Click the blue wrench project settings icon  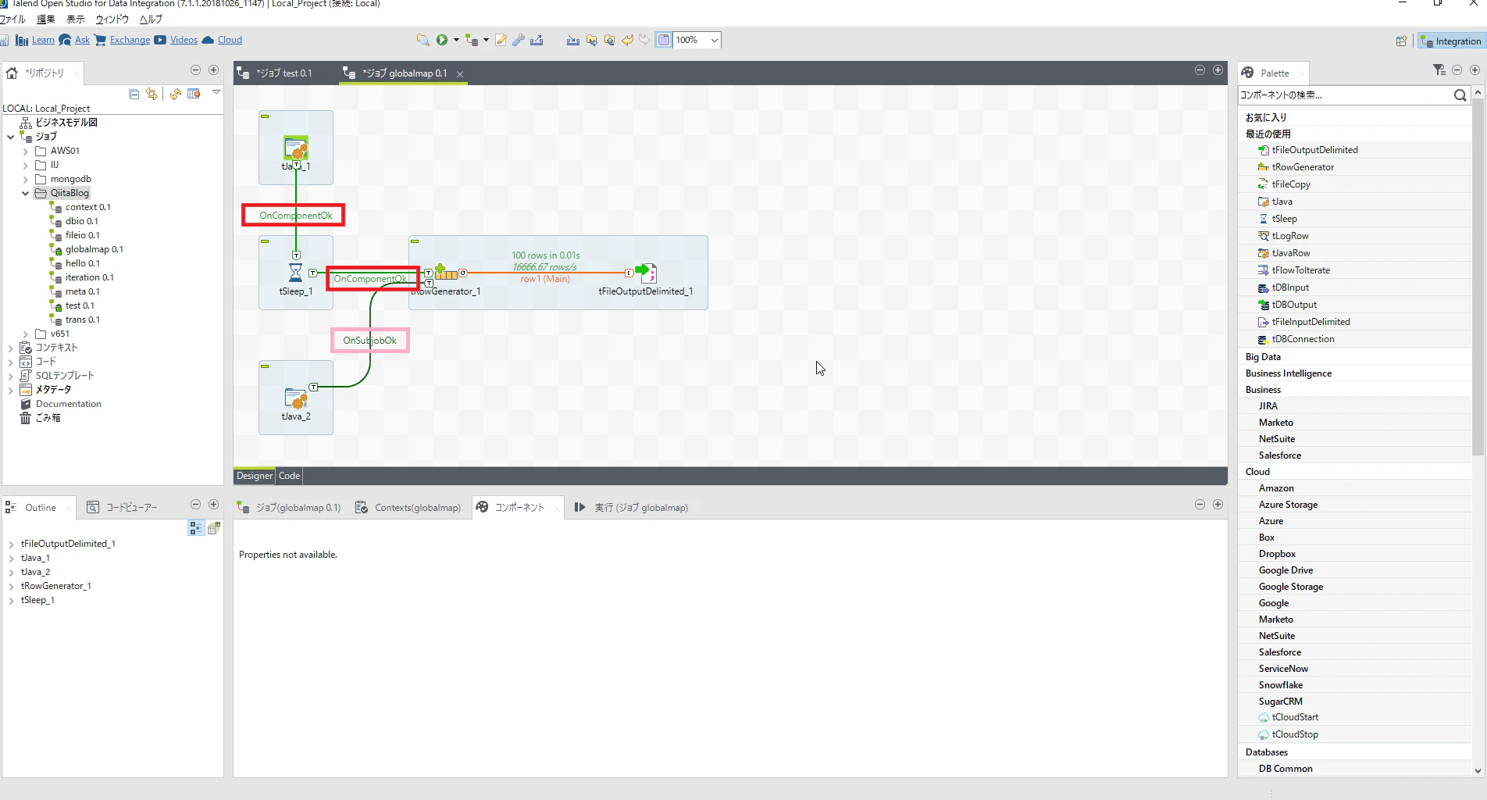(519, 40)
